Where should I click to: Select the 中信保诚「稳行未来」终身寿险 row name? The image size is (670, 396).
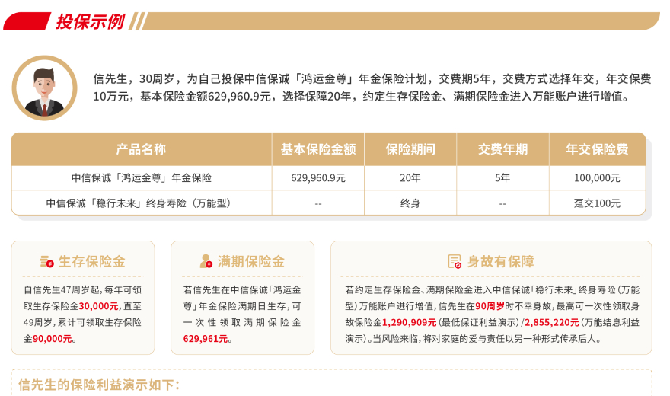139,203
